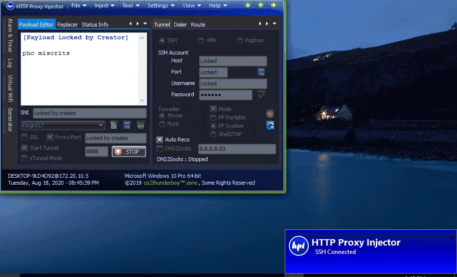Toggle the Proxy:Port checkbox

coord(50,138)
